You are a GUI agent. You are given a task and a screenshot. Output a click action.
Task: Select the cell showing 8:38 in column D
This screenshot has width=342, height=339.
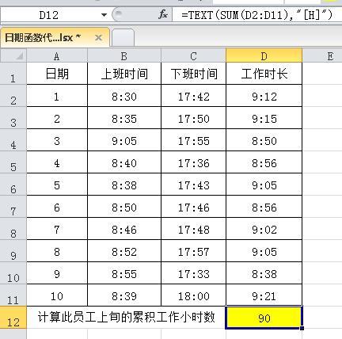[264, 273]
